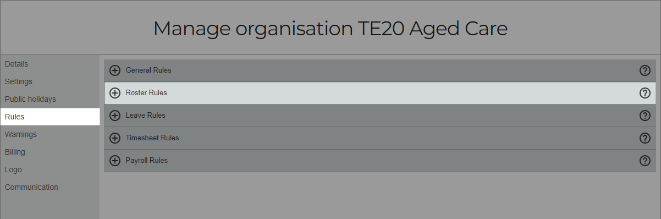Viewport: 661px width, 219px height.
Task: Open help icon for Payroll Rules
Action: click(645, 161)
